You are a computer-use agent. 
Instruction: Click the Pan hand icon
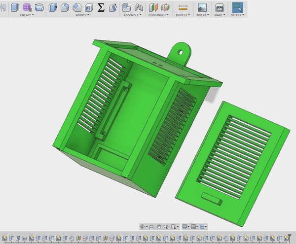(159, 227)
